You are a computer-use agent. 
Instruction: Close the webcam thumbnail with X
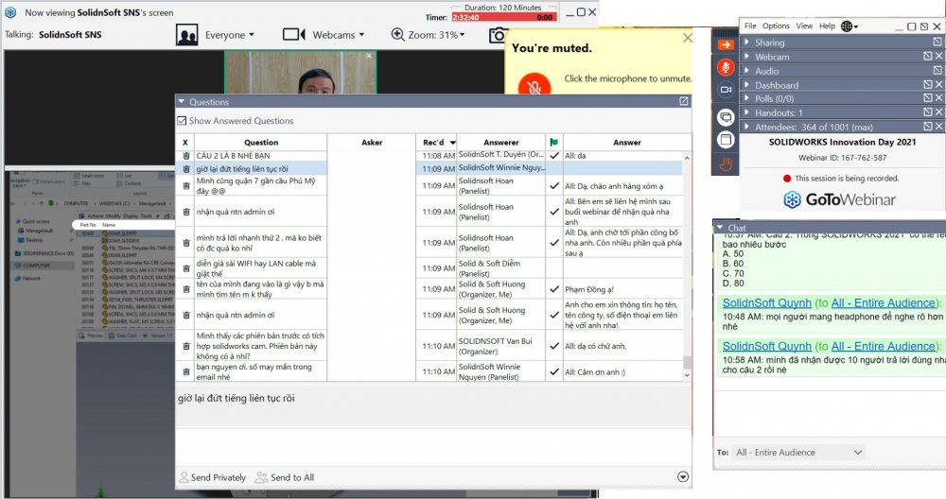369,56
